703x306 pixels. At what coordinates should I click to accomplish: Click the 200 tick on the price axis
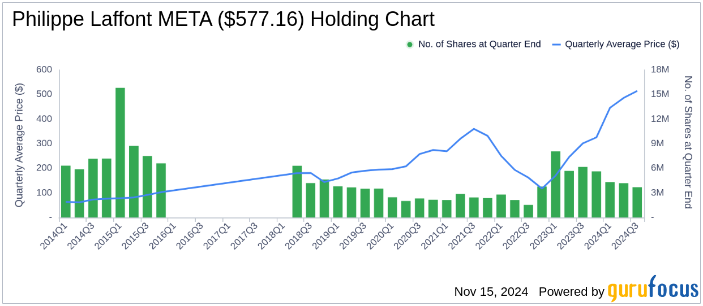pos(44,168)
